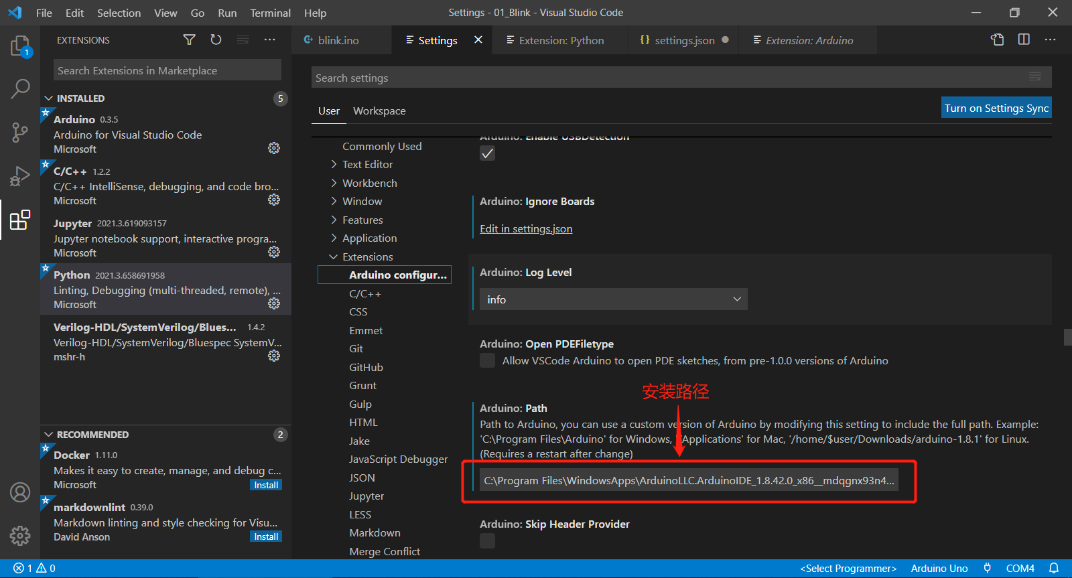
Task: Click Edit in settings.json link
Action: coord(526,228)
